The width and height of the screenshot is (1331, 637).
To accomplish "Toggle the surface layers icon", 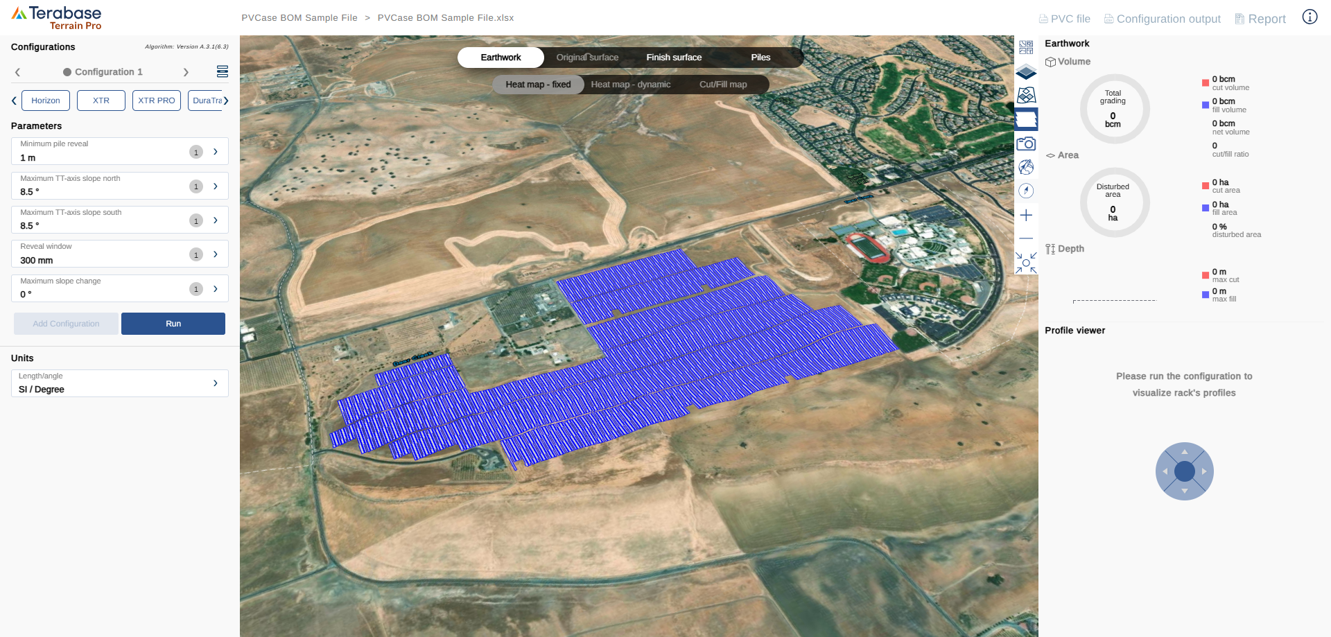I will click(x=1026, y=71).
